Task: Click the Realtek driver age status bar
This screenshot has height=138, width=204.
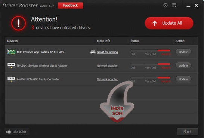Action: pyautogui.click(x=151, y=78)
